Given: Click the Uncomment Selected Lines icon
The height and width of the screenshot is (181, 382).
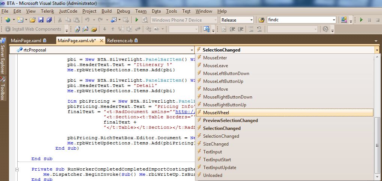Looking at the screenshot, I should 259,29.
